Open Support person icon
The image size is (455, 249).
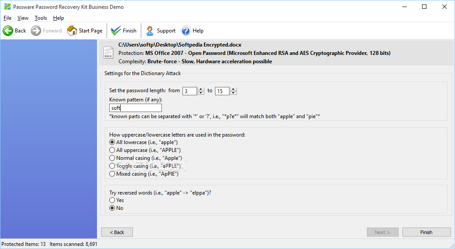click(x=150, y=30)
